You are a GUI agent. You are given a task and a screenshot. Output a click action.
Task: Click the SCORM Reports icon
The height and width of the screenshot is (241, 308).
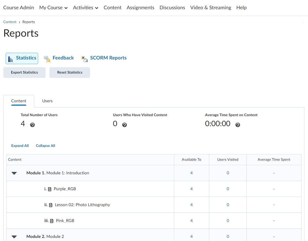[x=84, y=59]
